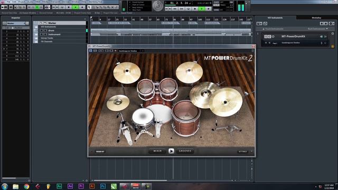Screen dimensions: 338x190
Task: Click the transport jog wheel
Action: pyautogui.click(x=158, y=6)
